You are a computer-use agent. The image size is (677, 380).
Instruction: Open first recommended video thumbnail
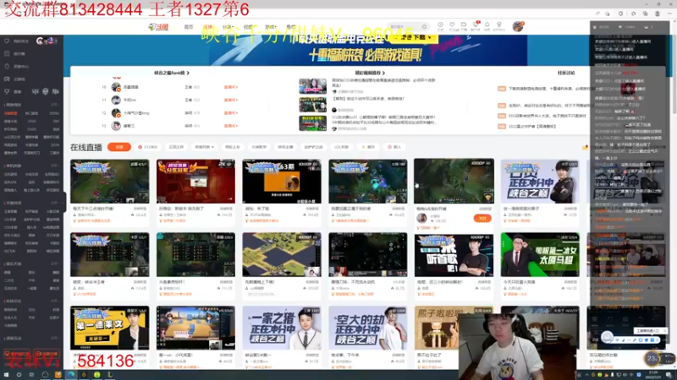click(x=312, y=86)
